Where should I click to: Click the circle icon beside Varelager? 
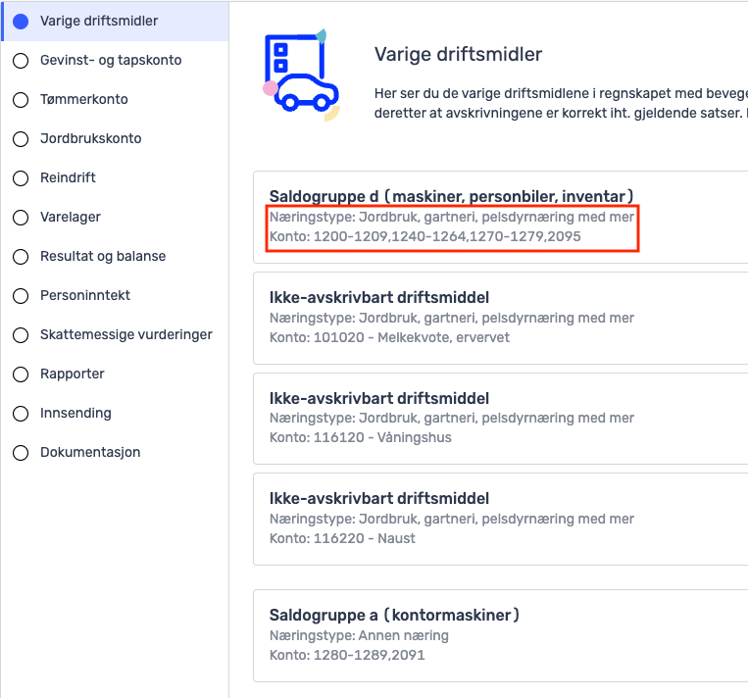21,217
